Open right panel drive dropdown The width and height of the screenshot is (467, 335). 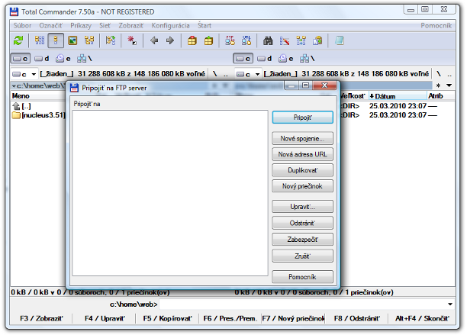248,74
